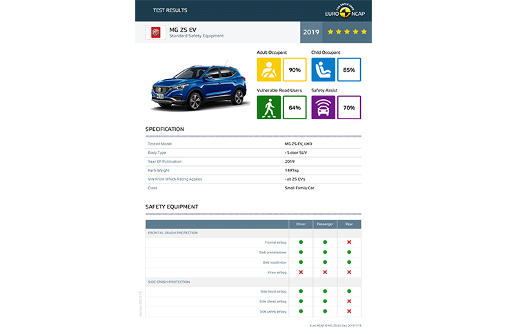Click the 'Side pelvis airbag' row label
507x334 pixels.
click(273, 311)
